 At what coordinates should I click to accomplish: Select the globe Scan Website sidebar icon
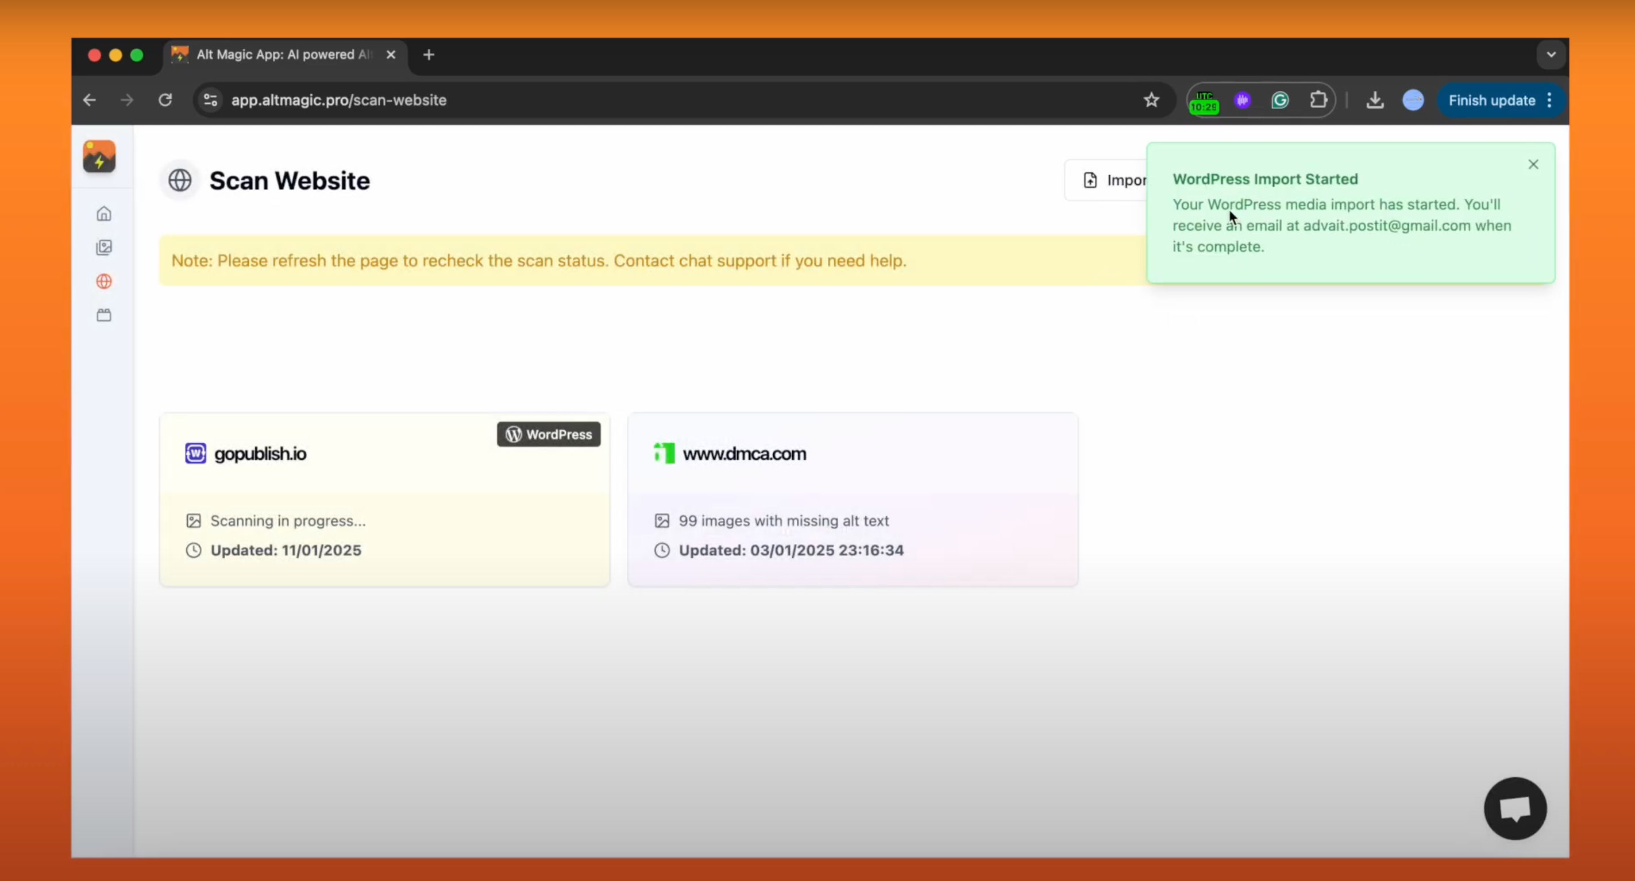pos(104,281)
